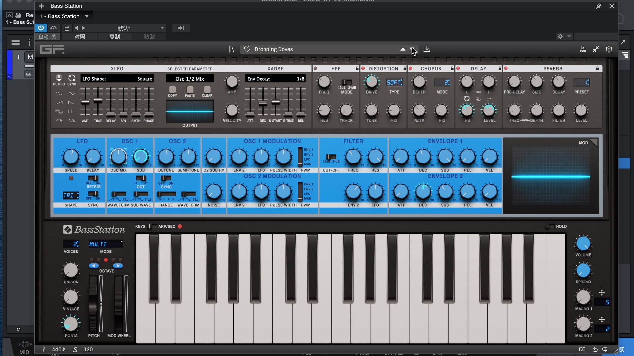Click the Env Decay 1/8 display
This screenshot has height=356, width=634.
pyautogui.click(x=276, y=79)
